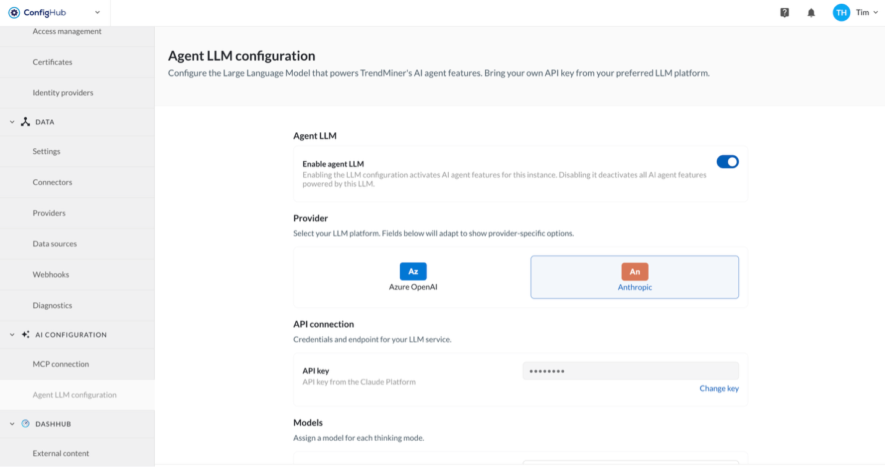Click the DashHub gauge icon
The height and width of the screenshot is (468, 885).
25,423
